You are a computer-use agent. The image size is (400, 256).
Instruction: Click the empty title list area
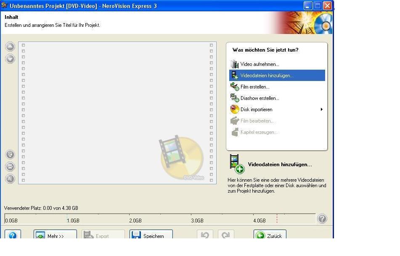click(x=117, y=113)
